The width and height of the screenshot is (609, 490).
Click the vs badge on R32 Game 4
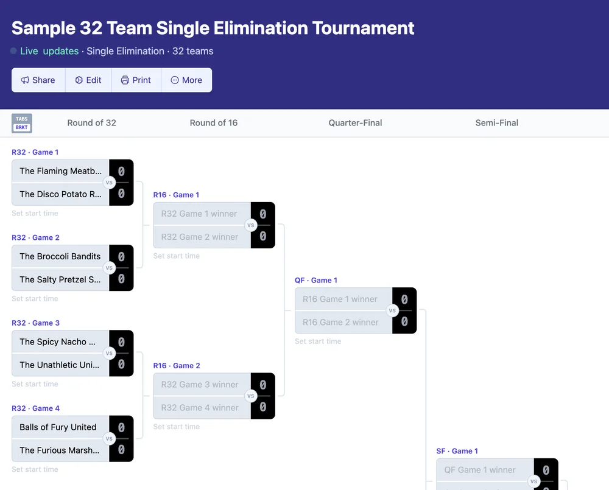110,438
